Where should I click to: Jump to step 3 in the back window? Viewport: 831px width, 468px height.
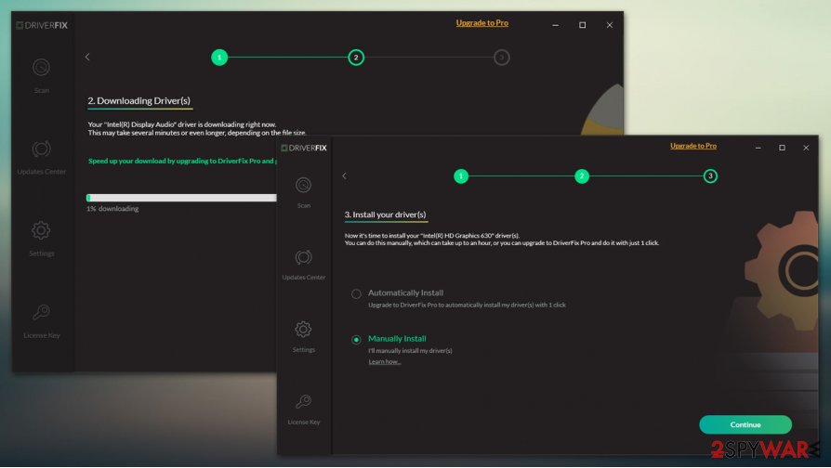(501, 58)
